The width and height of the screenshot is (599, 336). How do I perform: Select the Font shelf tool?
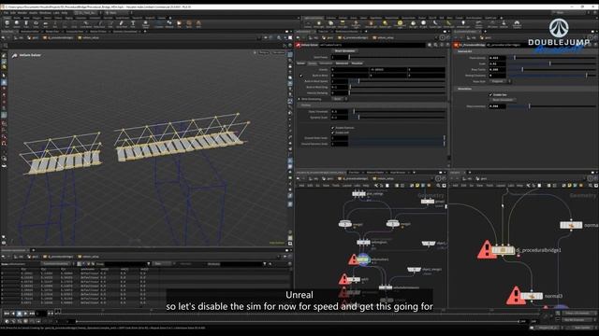[x=133, y=24]
